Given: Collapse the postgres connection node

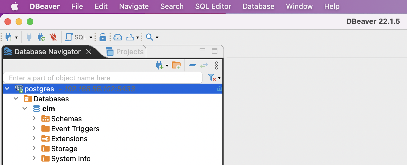Looking at the screenshot, I should coord(7,89).
